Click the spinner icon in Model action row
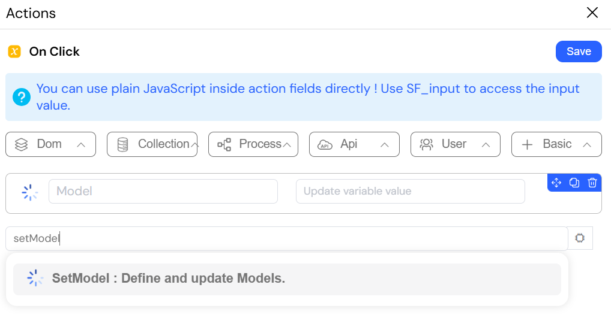Screen dimensions: 611x318 click(29, 192)
